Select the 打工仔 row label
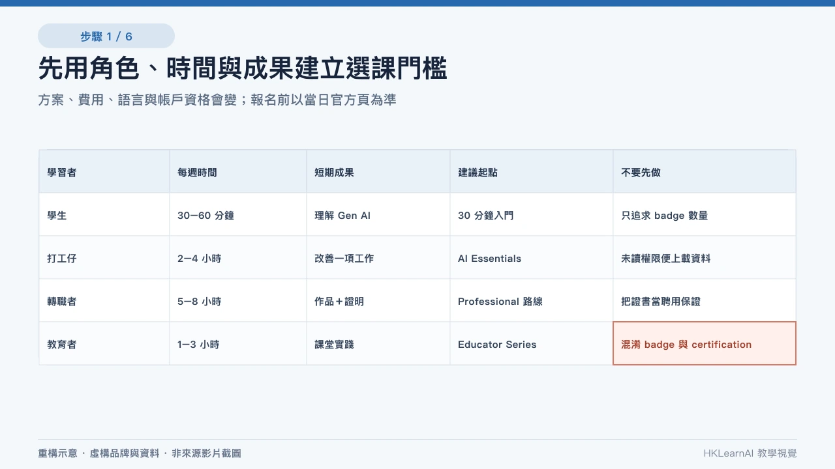The width and height of the screenshot is (835, 469). click(x=104, y=258)
